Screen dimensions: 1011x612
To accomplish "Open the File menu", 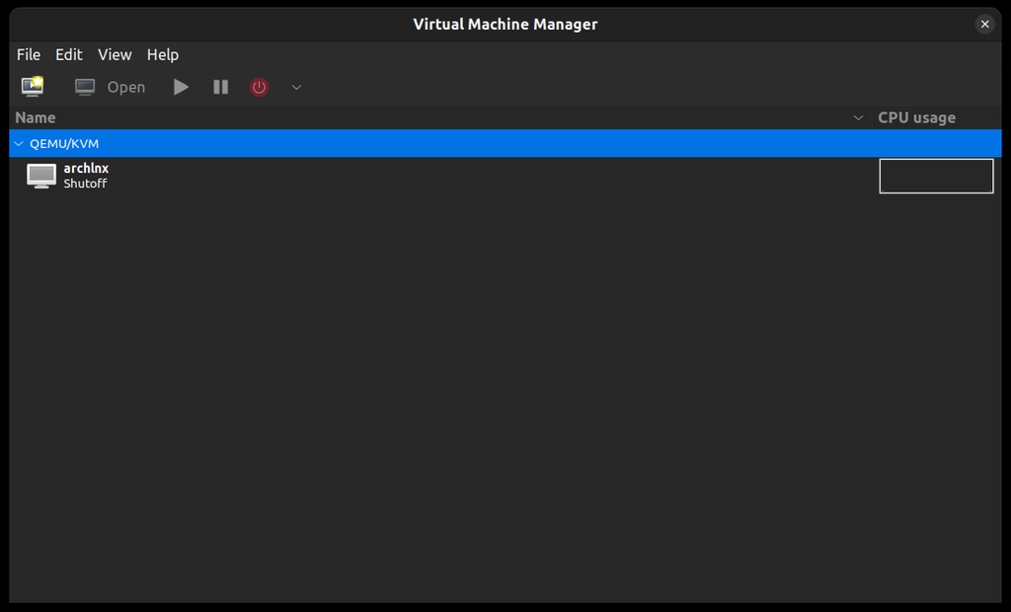I will [x=29, y=54].
